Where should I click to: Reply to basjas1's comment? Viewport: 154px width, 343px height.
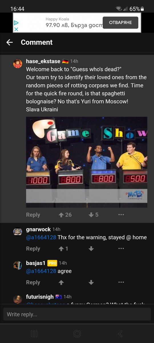(x=33, y=282)
